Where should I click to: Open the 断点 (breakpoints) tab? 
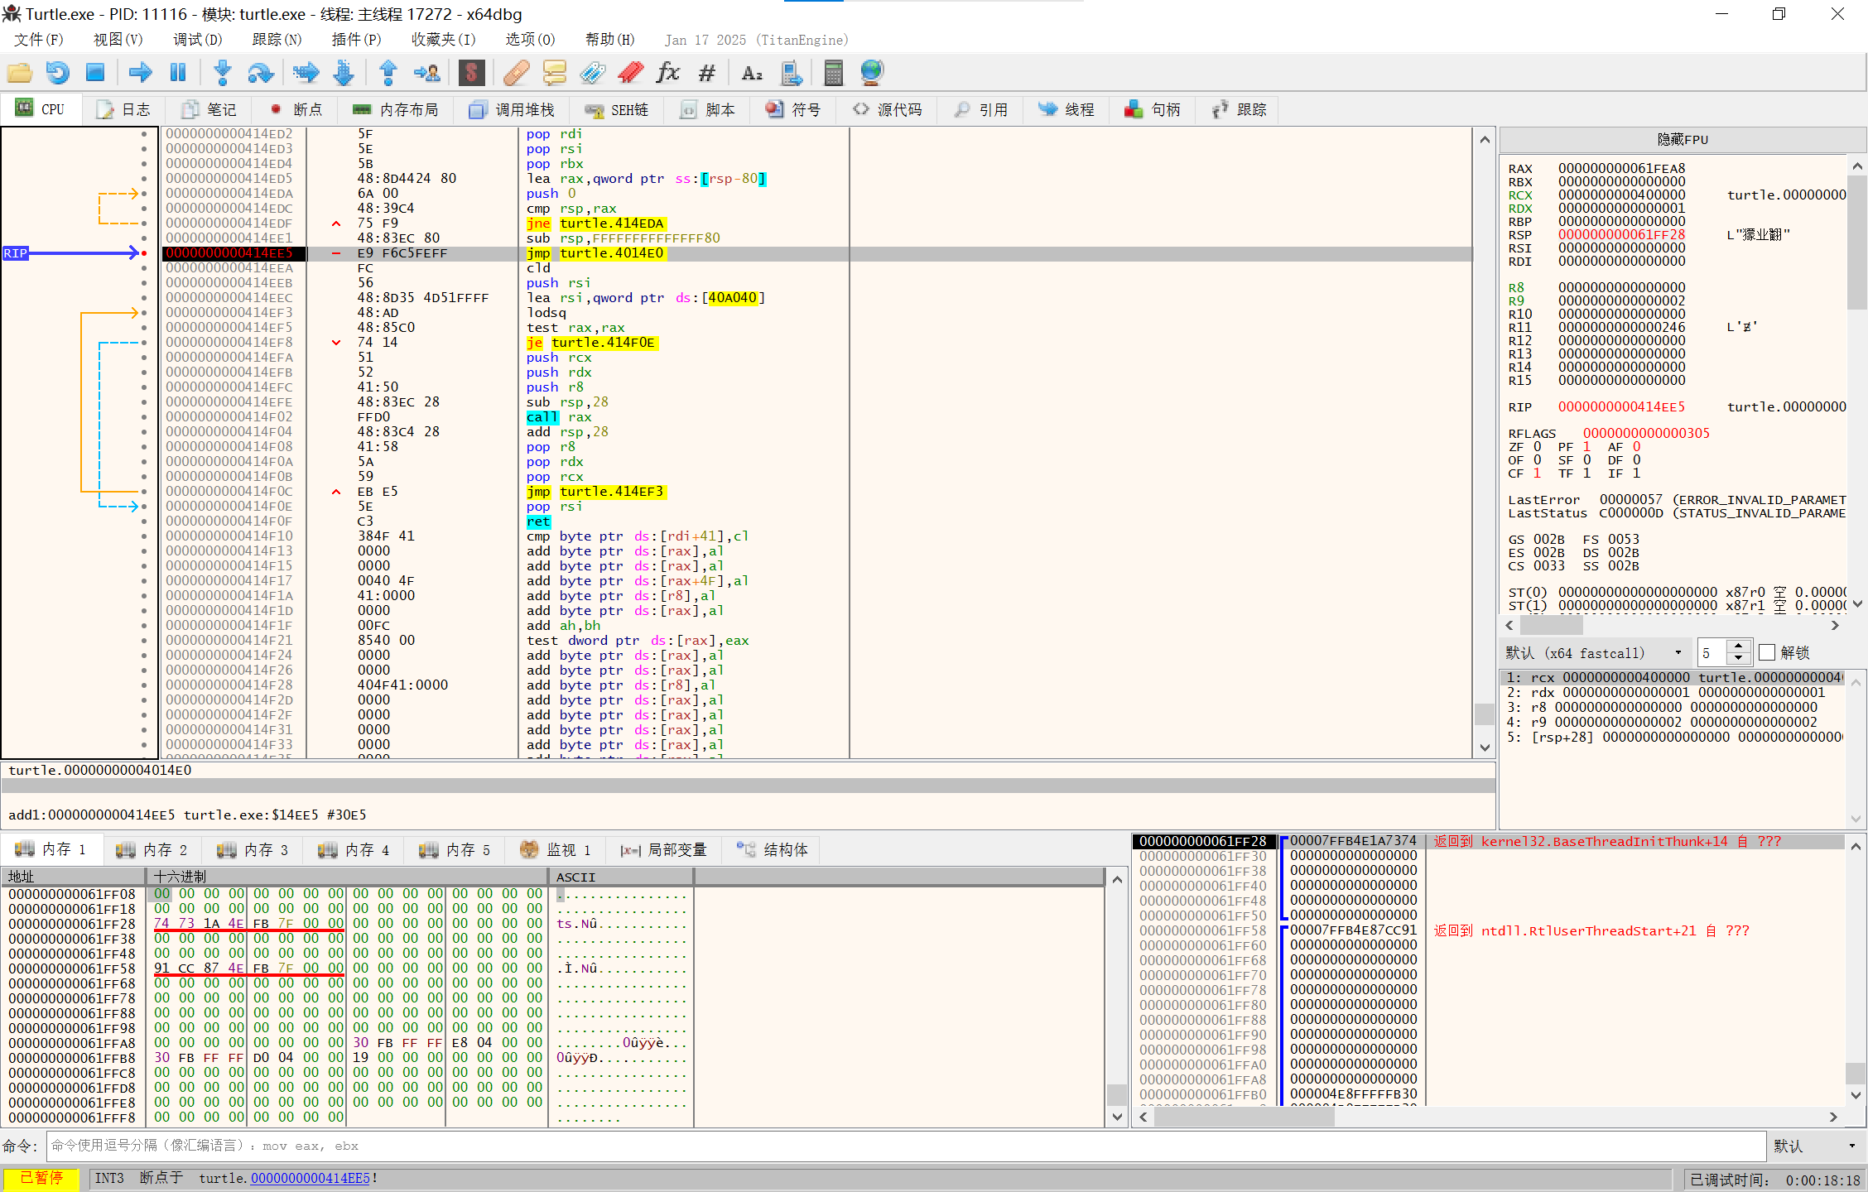pos(296,109)
